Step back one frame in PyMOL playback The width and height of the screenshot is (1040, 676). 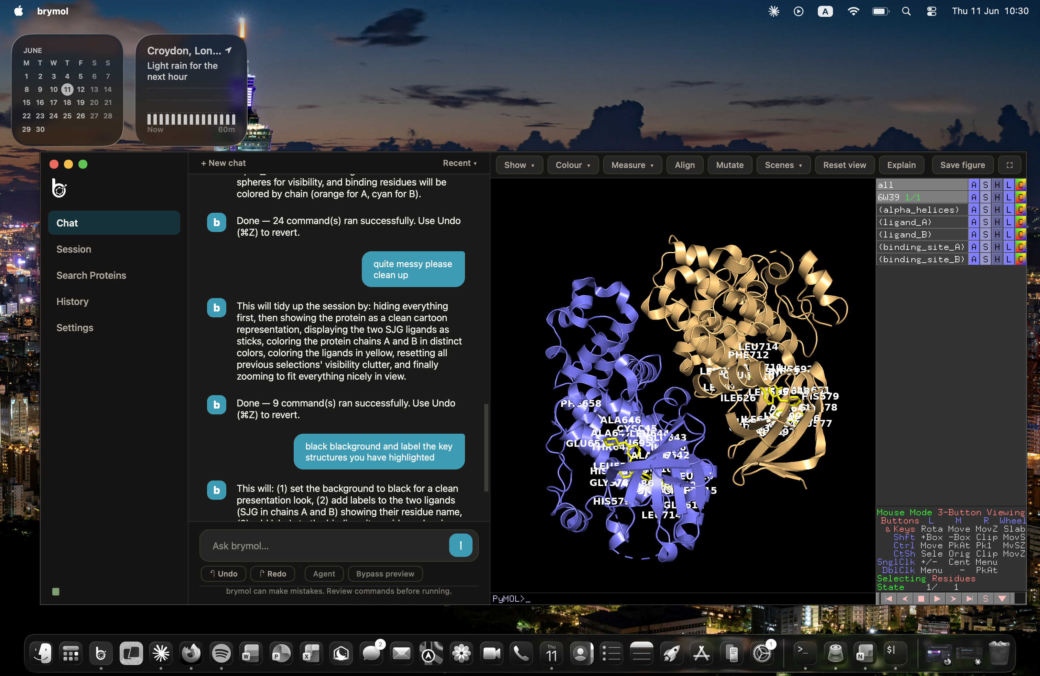pos(904,599)
